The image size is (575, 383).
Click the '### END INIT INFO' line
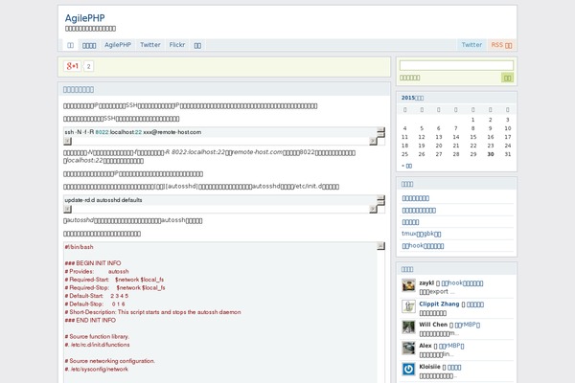90,320
